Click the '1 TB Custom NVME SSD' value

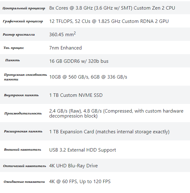(76, 95)
